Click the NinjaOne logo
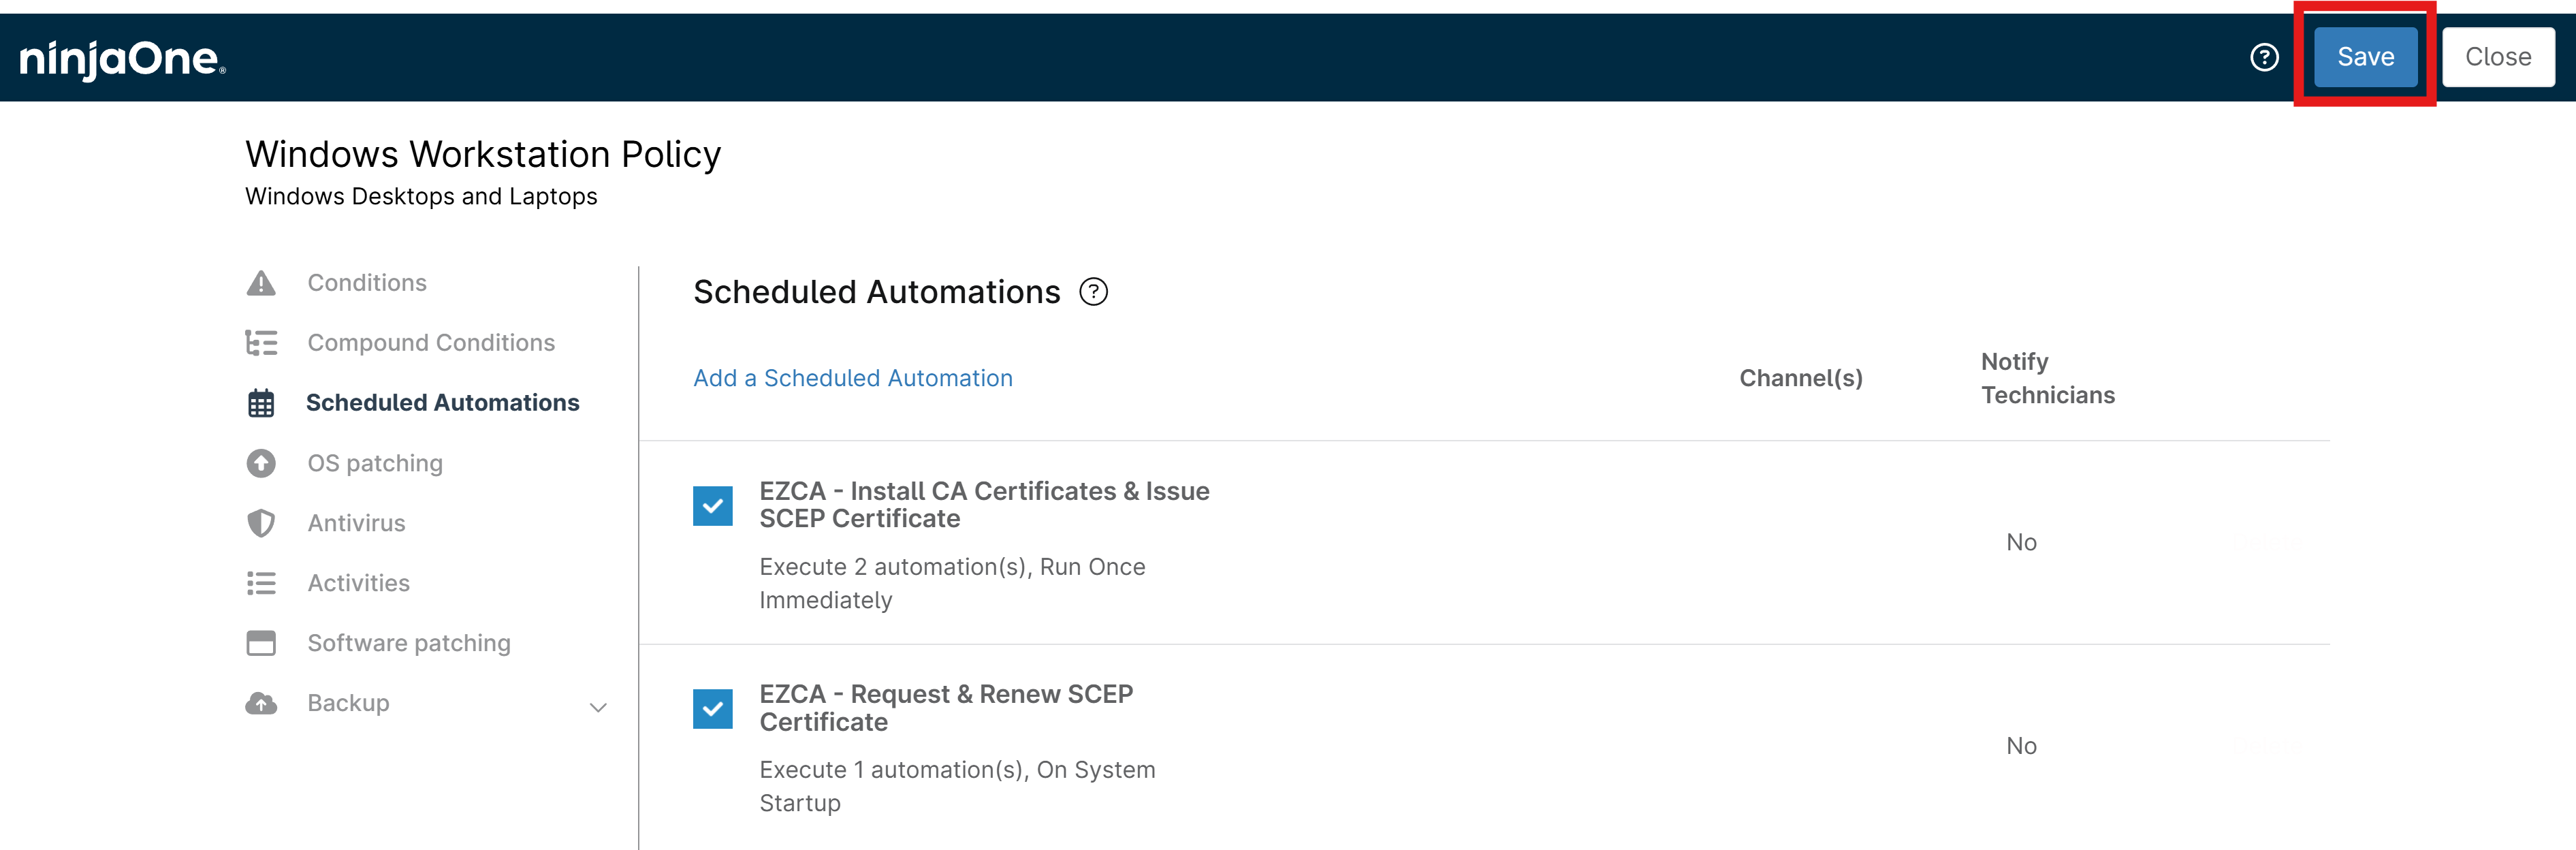The width and height of the screenshot is (2576, 850). (123, 59)
